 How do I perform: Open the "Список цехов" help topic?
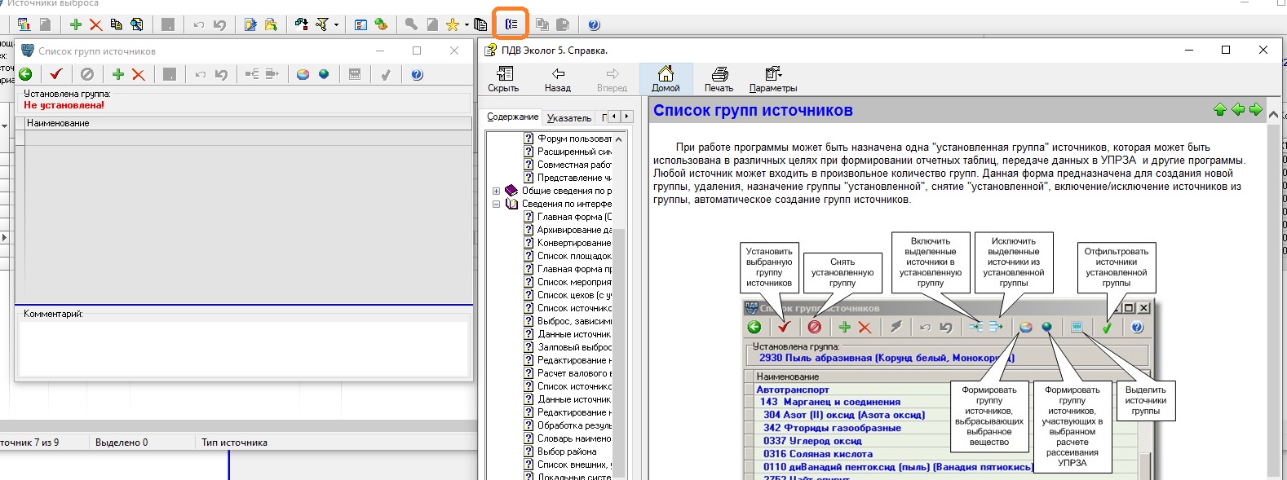pos(573,295)
